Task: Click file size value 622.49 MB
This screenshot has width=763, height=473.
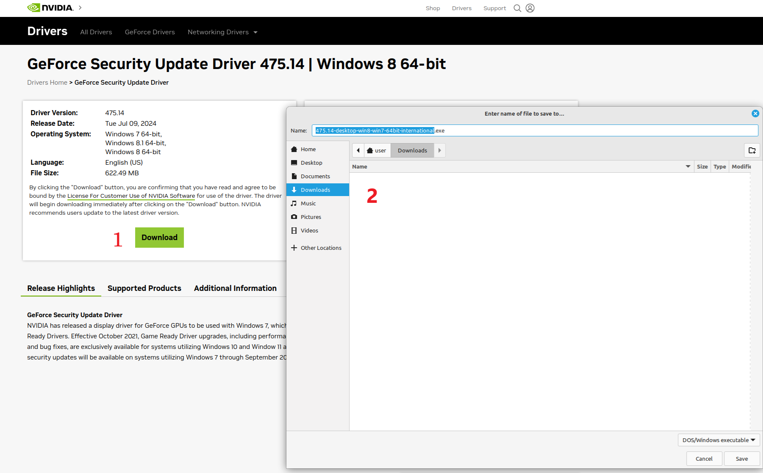Action: click(122, 173)
